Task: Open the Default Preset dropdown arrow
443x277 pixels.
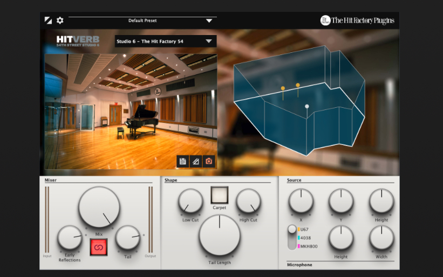Action: click(x=209, y=21)
